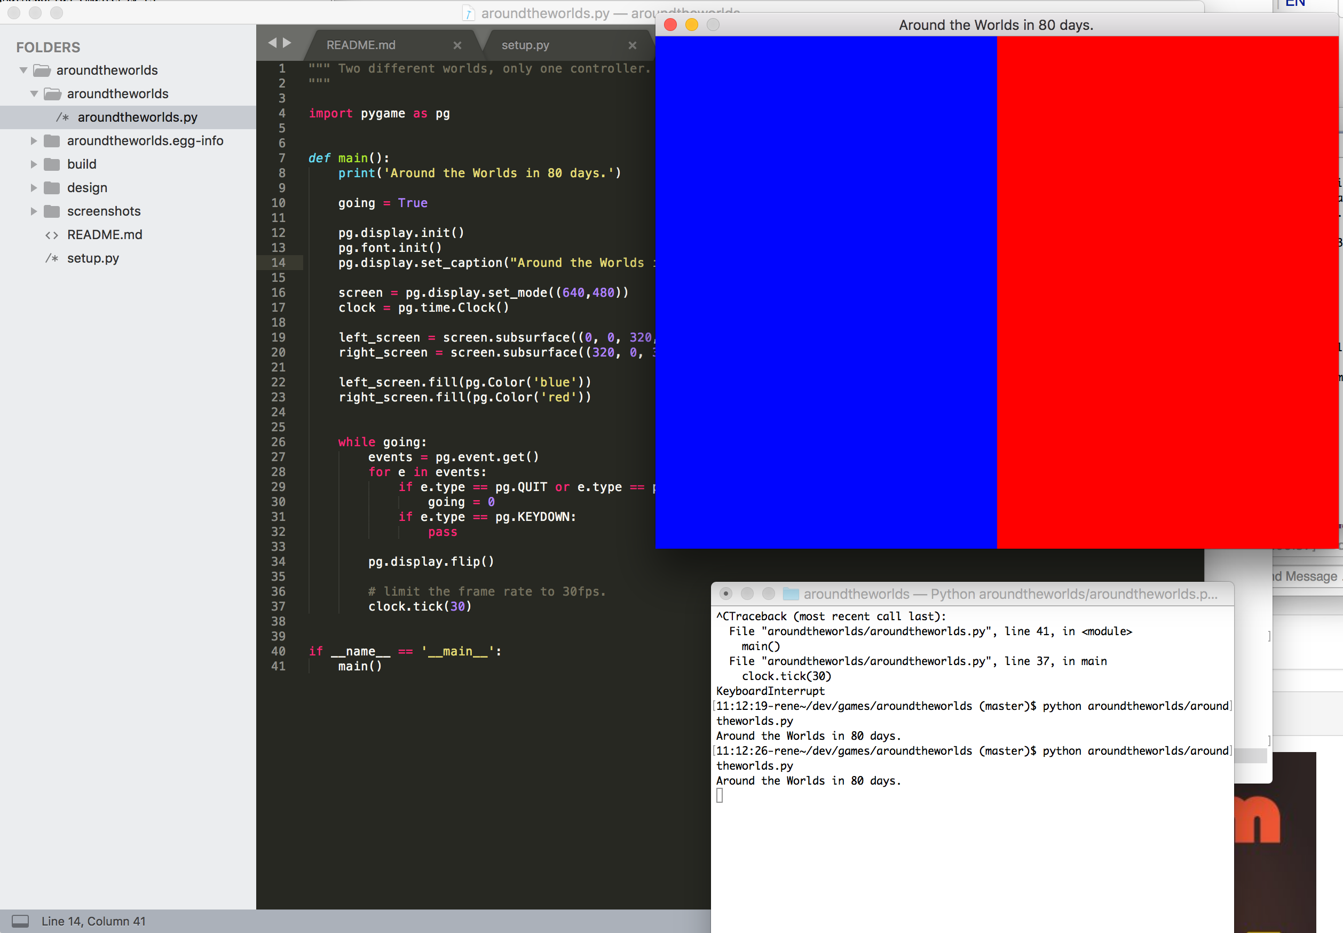Expand the screenshots folder
Screen dimensions: 1343x933
point(34,211)
